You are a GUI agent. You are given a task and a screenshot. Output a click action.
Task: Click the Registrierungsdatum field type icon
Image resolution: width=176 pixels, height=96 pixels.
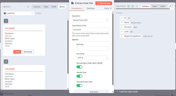[122, 36]
